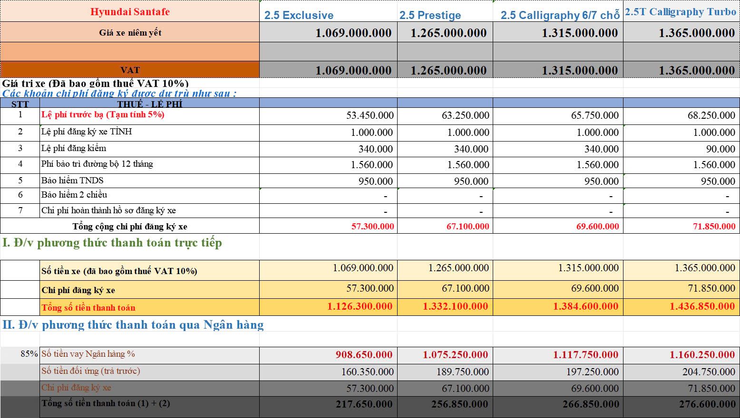Click the 276.600.000 final total cell
This screenshot has width=740, height=418.
pos(707,404)
